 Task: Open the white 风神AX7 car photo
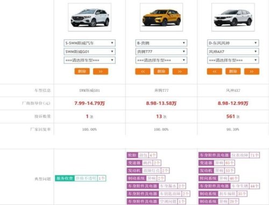pos(233,17)
